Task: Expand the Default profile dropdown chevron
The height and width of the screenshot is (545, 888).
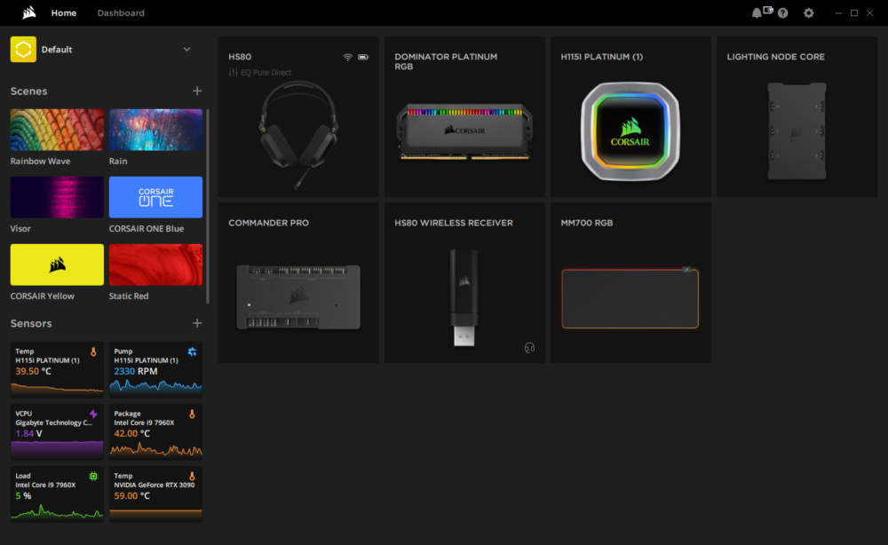Action: tap(186, 49)
